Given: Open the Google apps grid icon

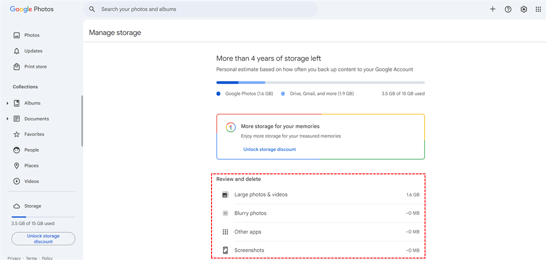Looking at the screenshot, I should (x=538, y=9).
